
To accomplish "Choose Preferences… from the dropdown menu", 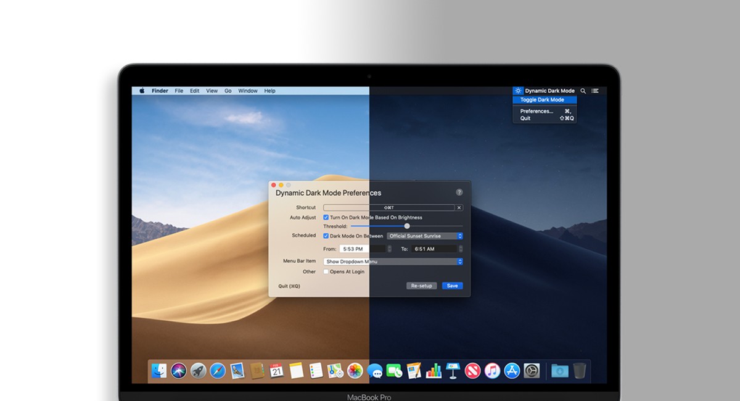I will coord(536,111).
